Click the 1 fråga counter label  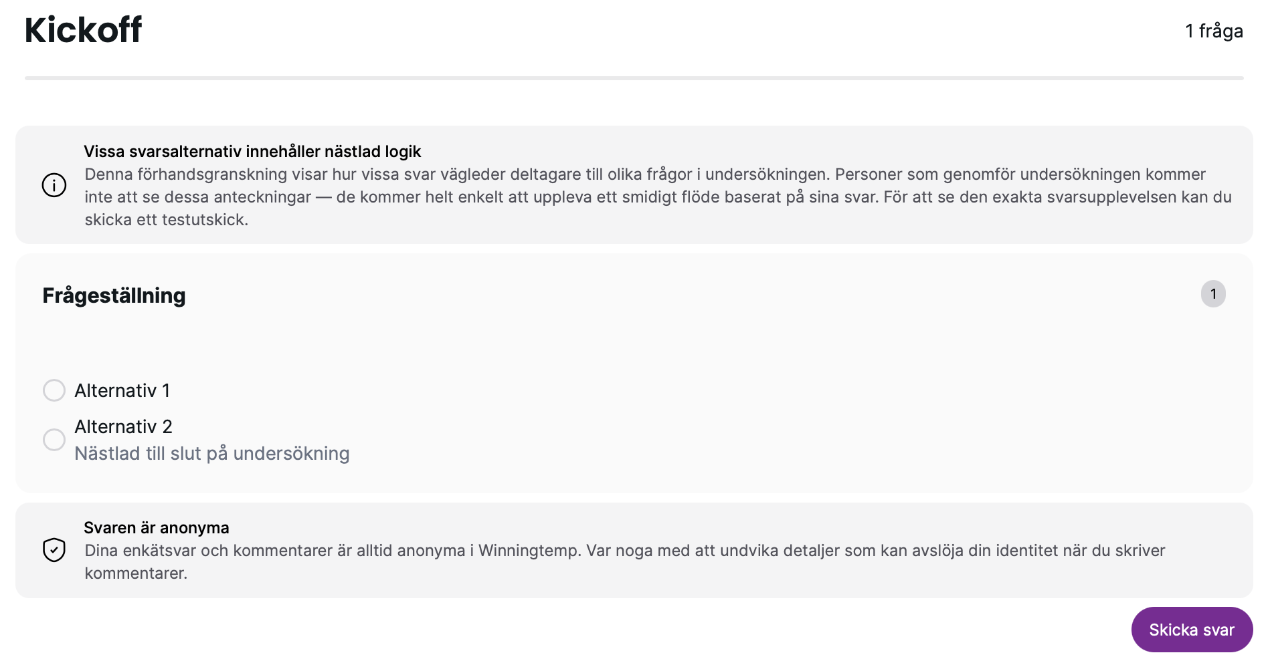coord(1214,29)
